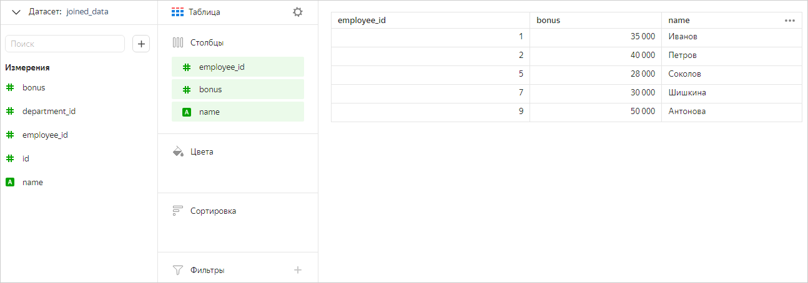The width and height of the screenshot is (808, 283).
Task: Click the Filters funnel icon
Action: click(x=177, y=270)
